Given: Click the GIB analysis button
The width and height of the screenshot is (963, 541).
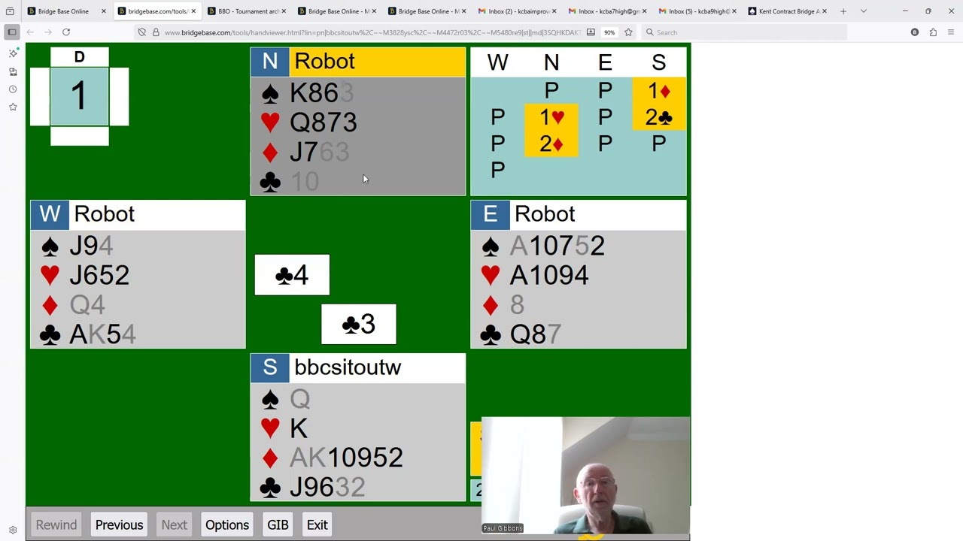Looking at the screenshot, I should click(x=278, y=524).
